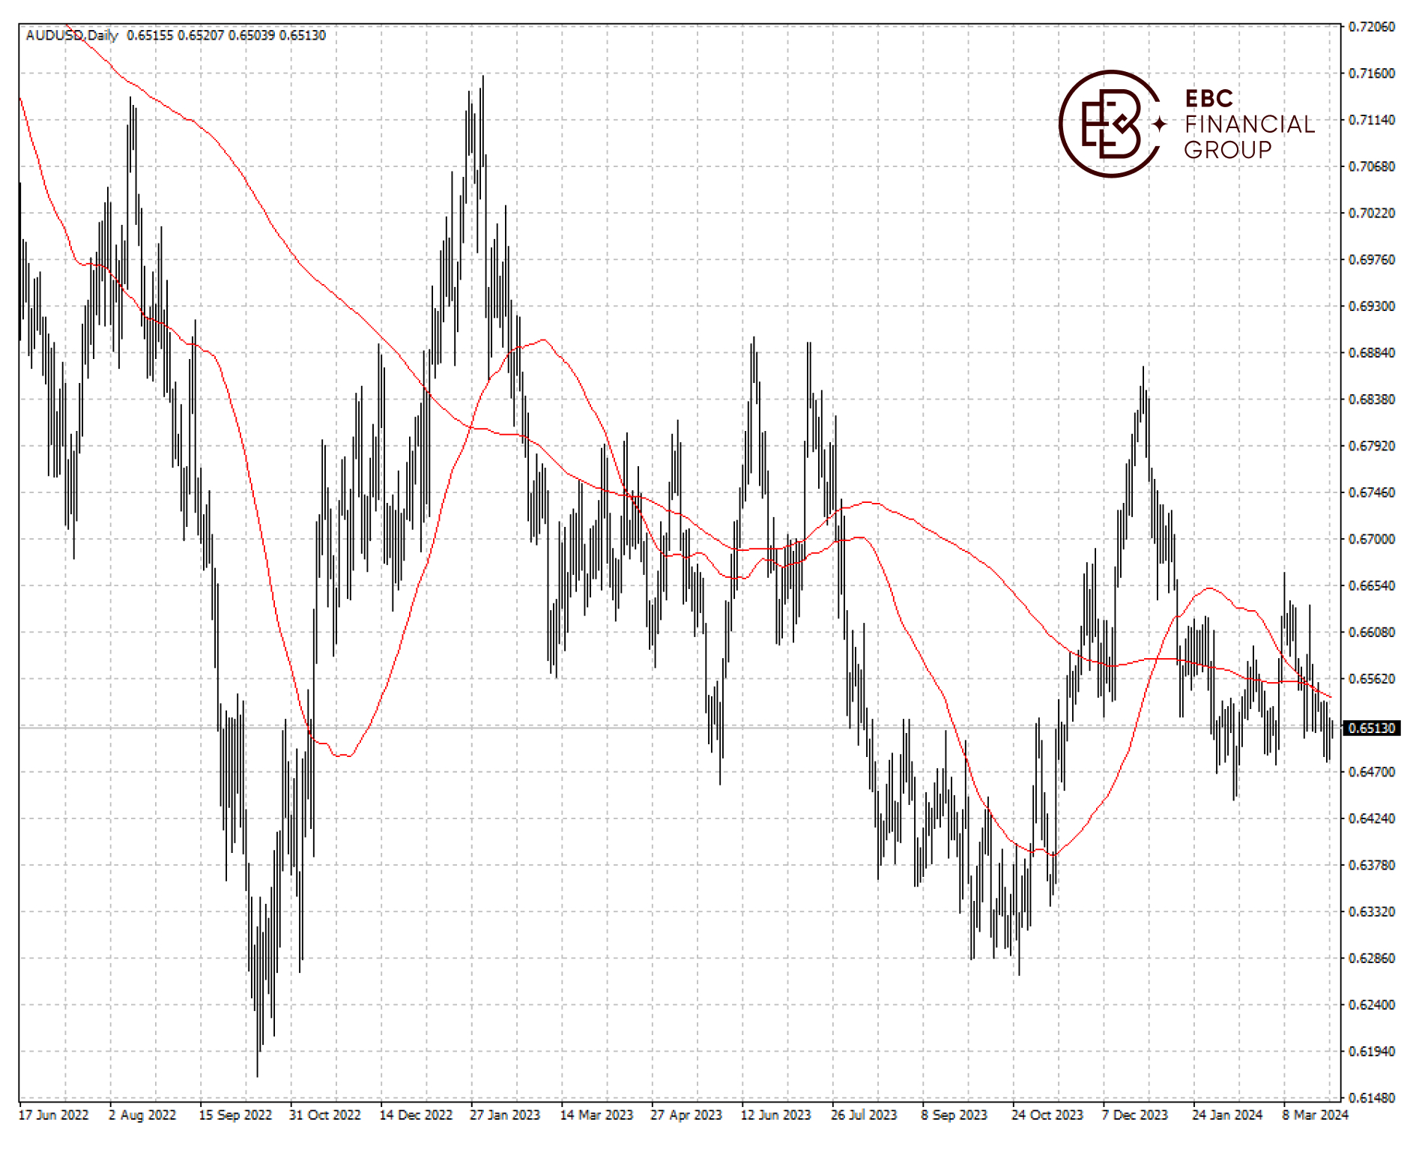This screenshot has height=1149, width=1416.
Task: Click the 0.61940 price axis label
Action: click(1372, 1052)
